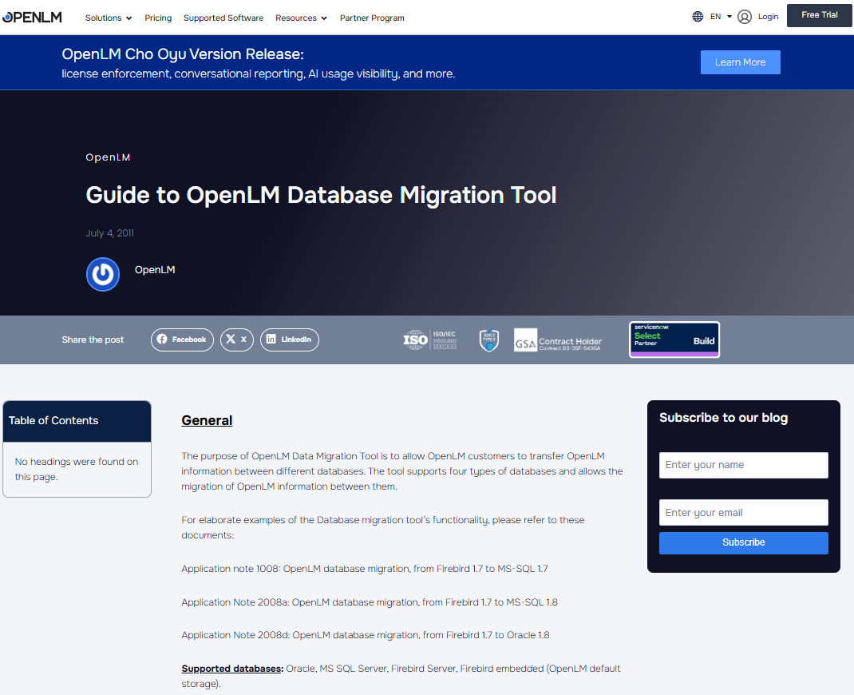Click the General heading
This screenshot has height=695, width=854.
(x=207, y=420)
